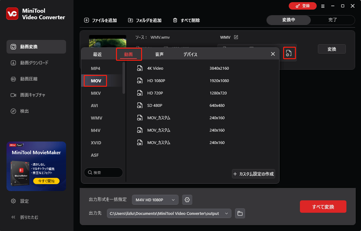Choose the HD 1080P preset
The height and width of the screenshot is (231, 361).
(203, 81)
